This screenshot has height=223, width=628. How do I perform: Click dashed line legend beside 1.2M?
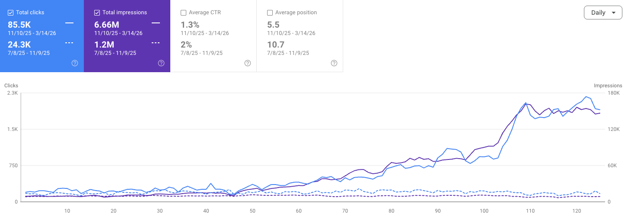tap(156, 43)
